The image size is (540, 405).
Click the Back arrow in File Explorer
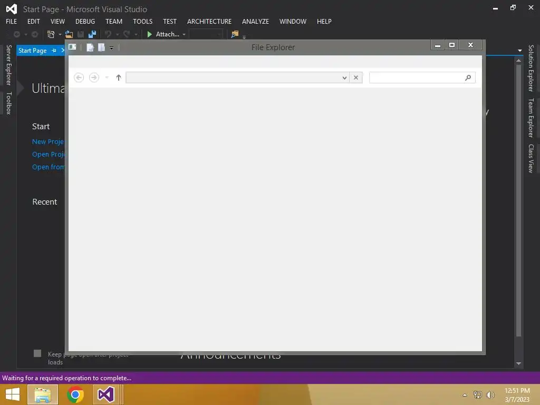[x=79, y=78]
